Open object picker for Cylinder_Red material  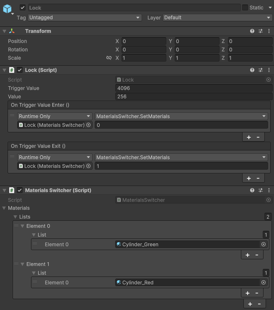(264, 283)
